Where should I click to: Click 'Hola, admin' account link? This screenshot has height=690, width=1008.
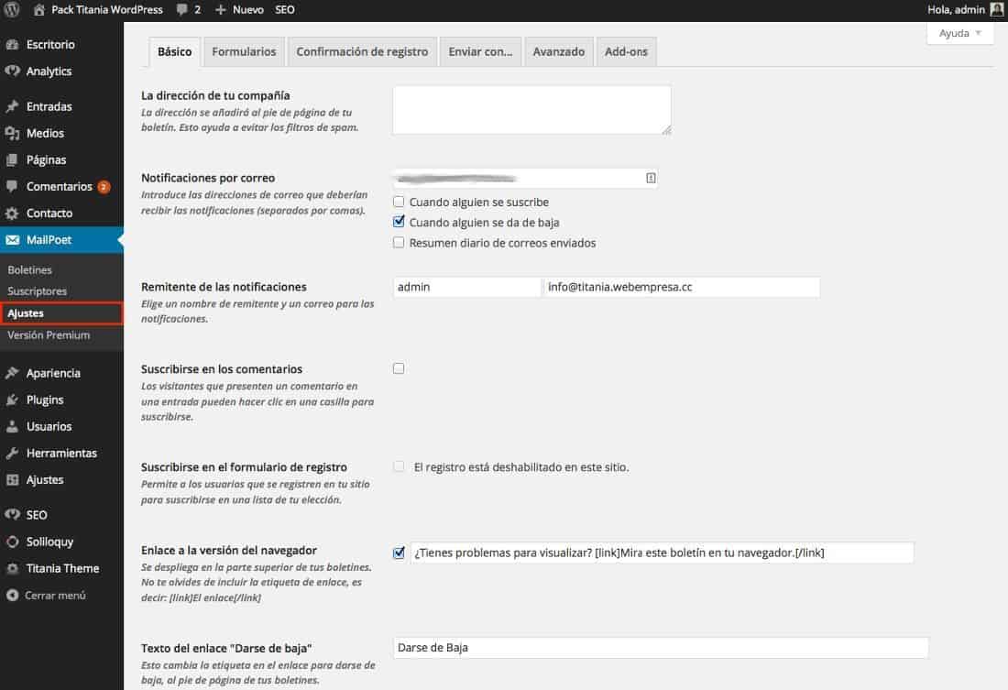[x=956, y=10]
